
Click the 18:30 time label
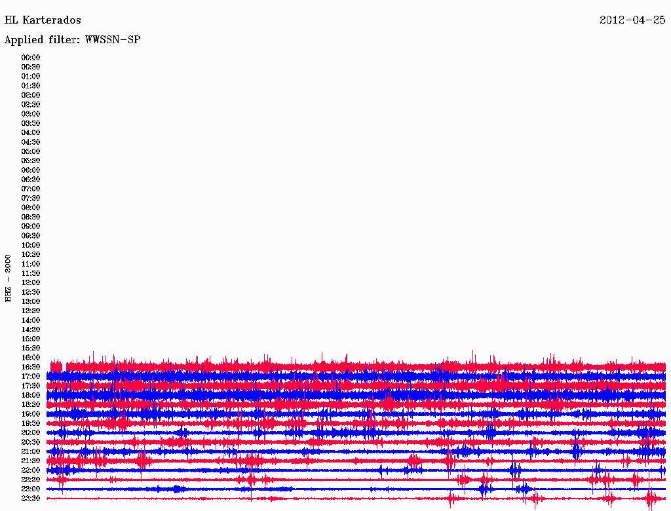point(30,404)
